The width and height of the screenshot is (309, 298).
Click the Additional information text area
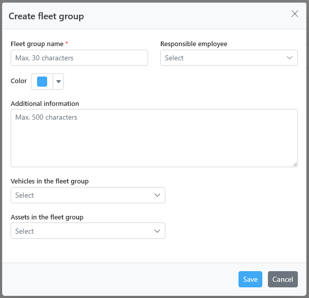pos(154,138)
